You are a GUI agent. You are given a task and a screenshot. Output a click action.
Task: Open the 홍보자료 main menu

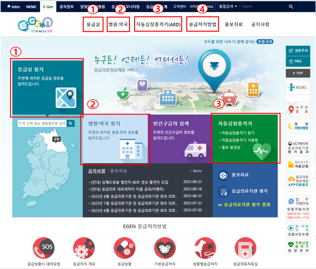tap(234, 24)
